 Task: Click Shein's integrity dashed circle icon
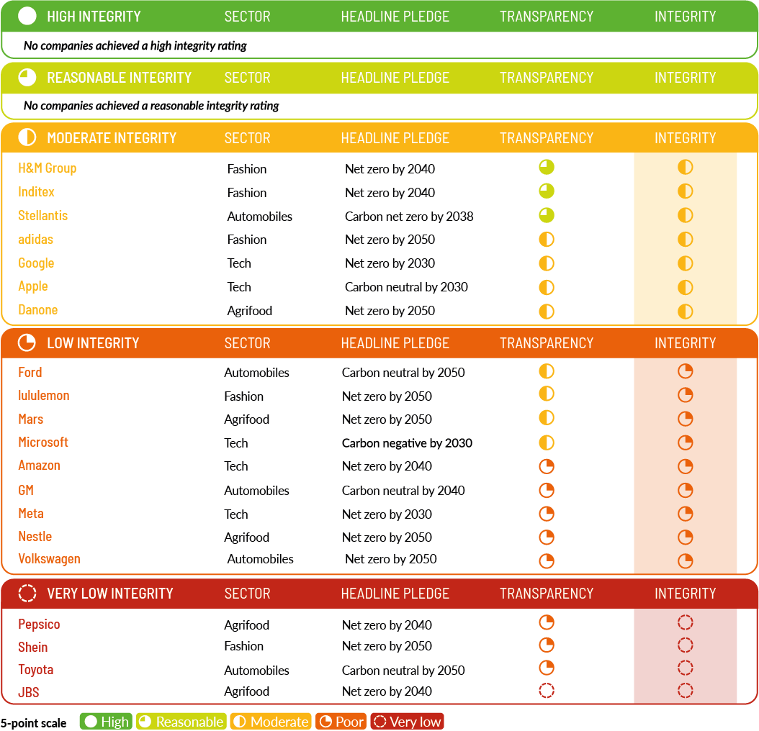click(685, 645)
